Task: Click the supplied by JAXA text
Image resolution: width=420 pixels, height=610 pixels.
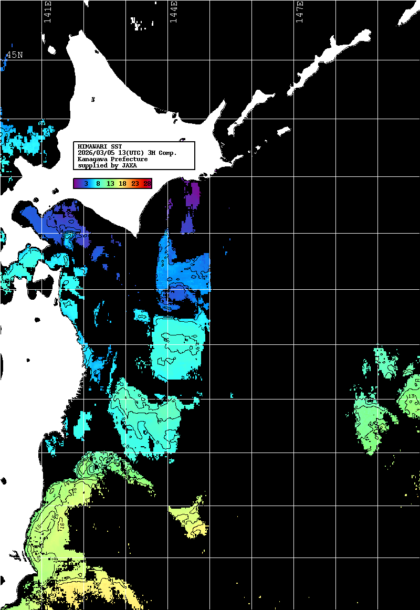Action: [x=107, y=165]
